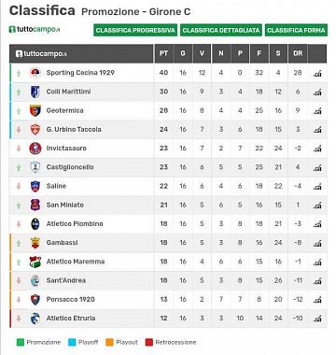Viewport: 336px width, 355px height.
Task: Click the Colli Marittimi team crest
Action: coord(35,92)
